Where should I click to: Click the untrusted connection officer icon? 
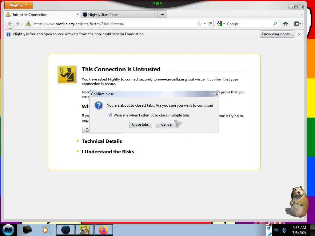pos(67,75)
